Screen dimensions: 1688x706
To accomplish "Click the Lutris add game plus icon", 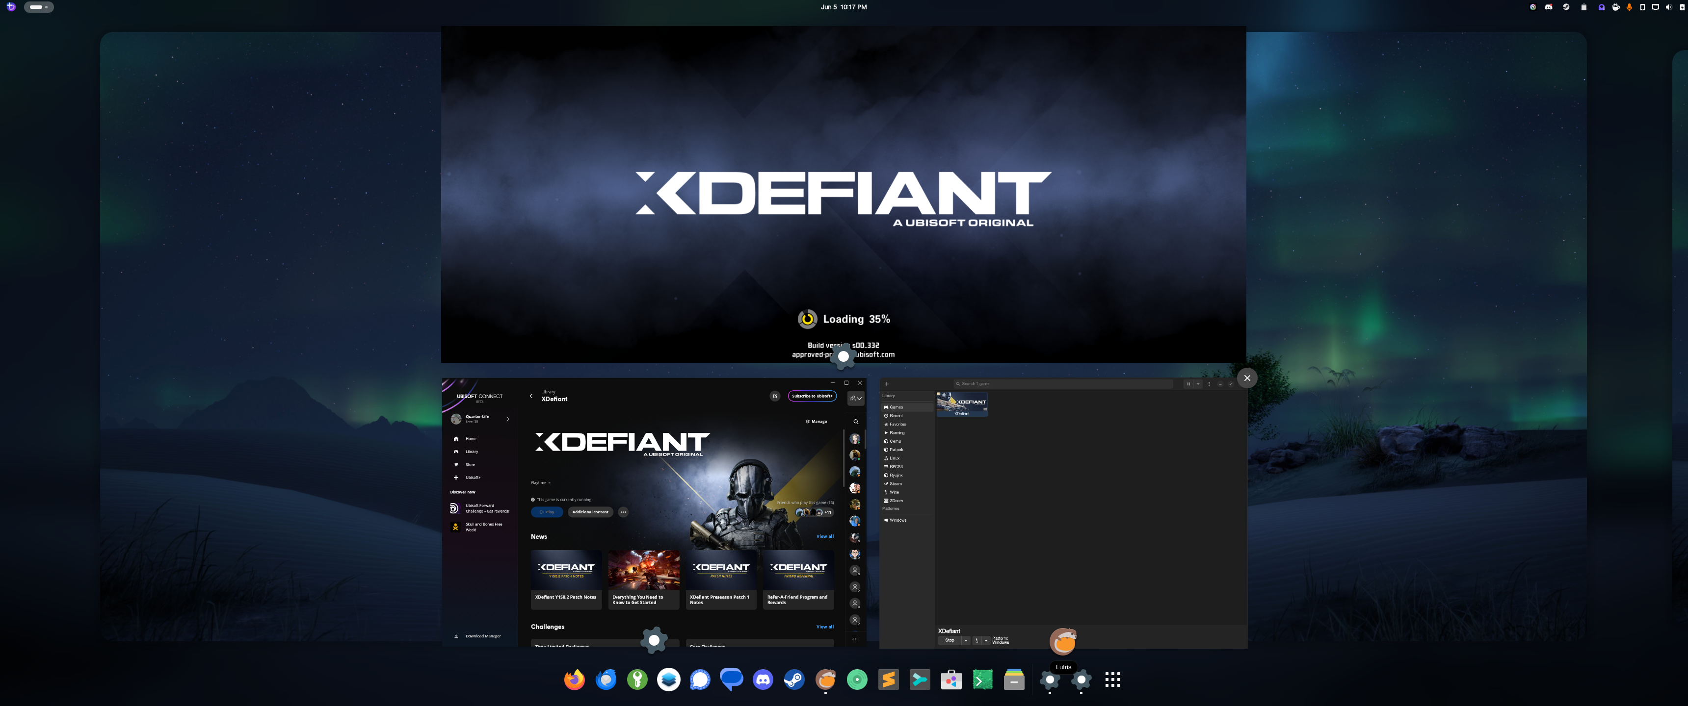I will tap(887, 384).
